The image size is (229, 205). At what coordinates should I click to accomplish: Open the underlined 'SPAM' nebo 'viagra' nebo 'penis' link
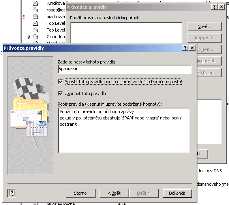(152, 118)
